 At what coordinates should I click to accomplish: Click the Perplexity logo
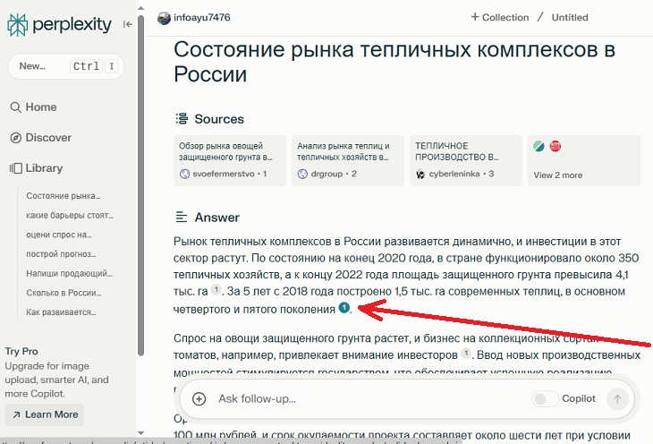[x=59, y=25]
